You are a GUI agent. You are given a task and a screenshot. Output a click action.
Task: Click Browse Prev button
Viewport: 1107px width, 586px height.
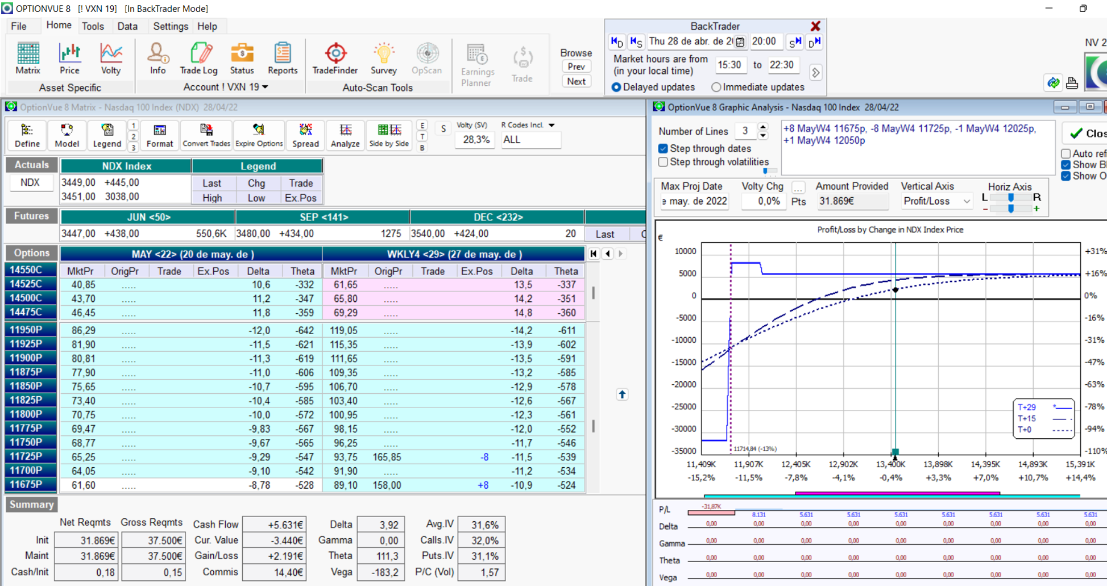pos(576,67)
